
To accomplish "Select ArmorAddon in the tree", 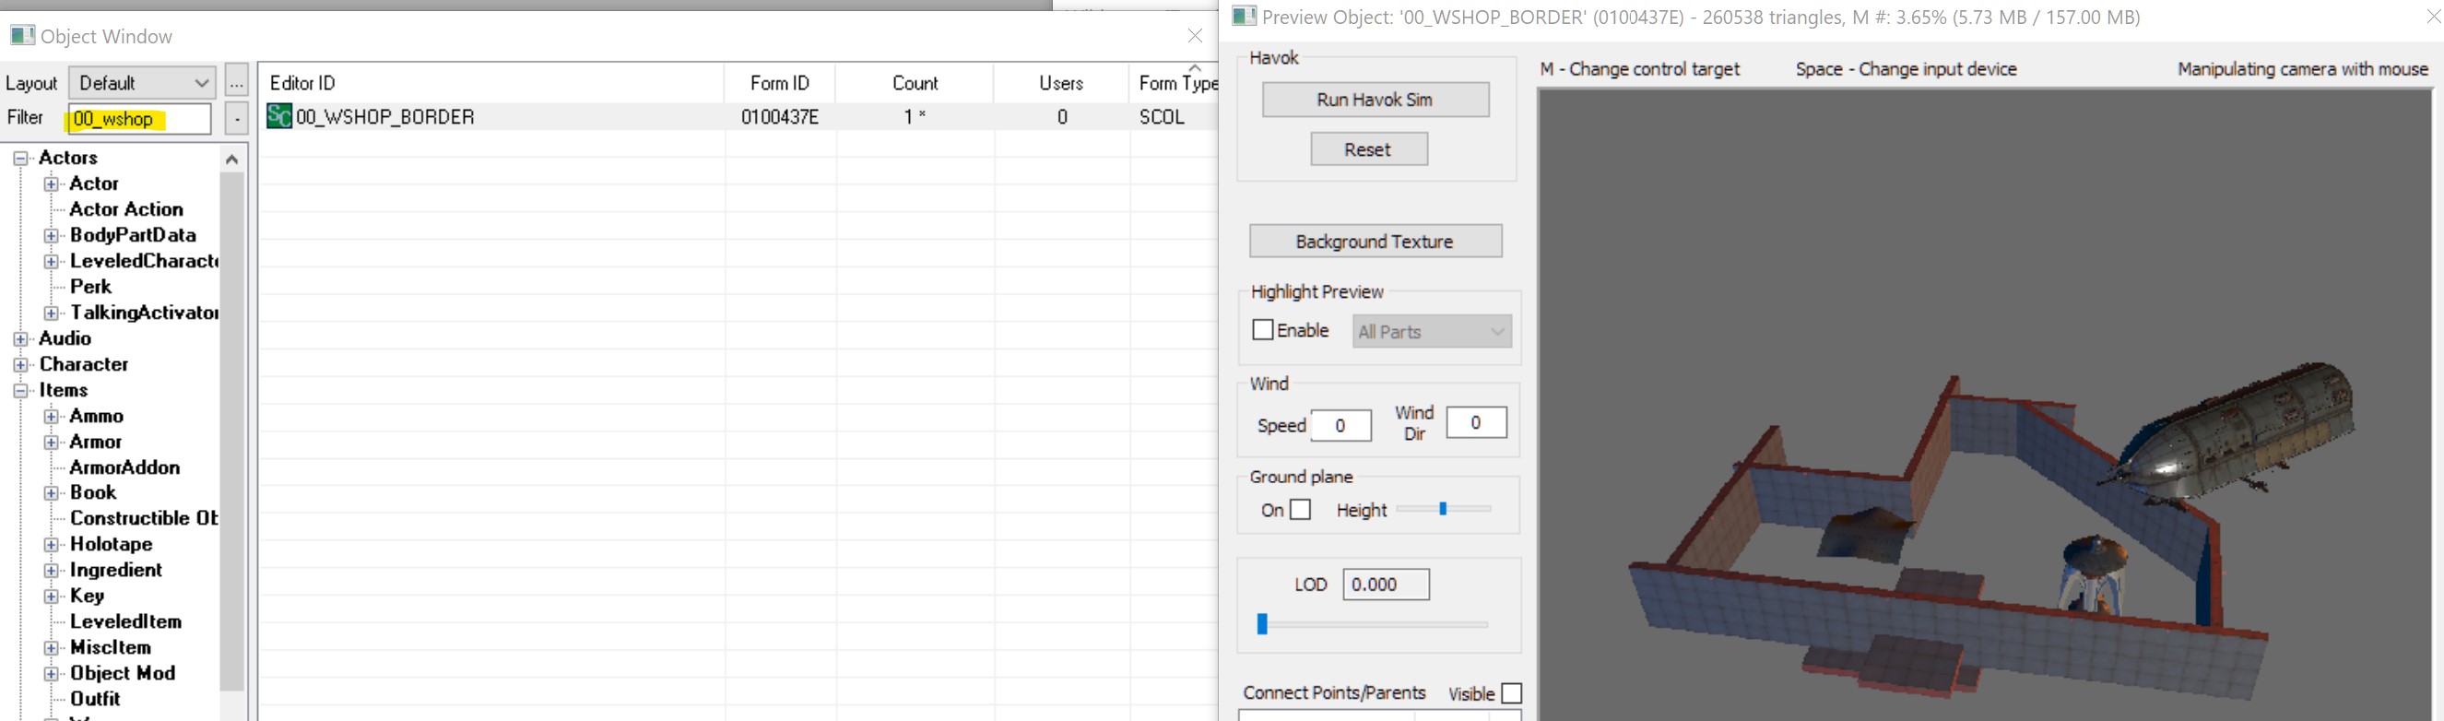I will 124,467.
